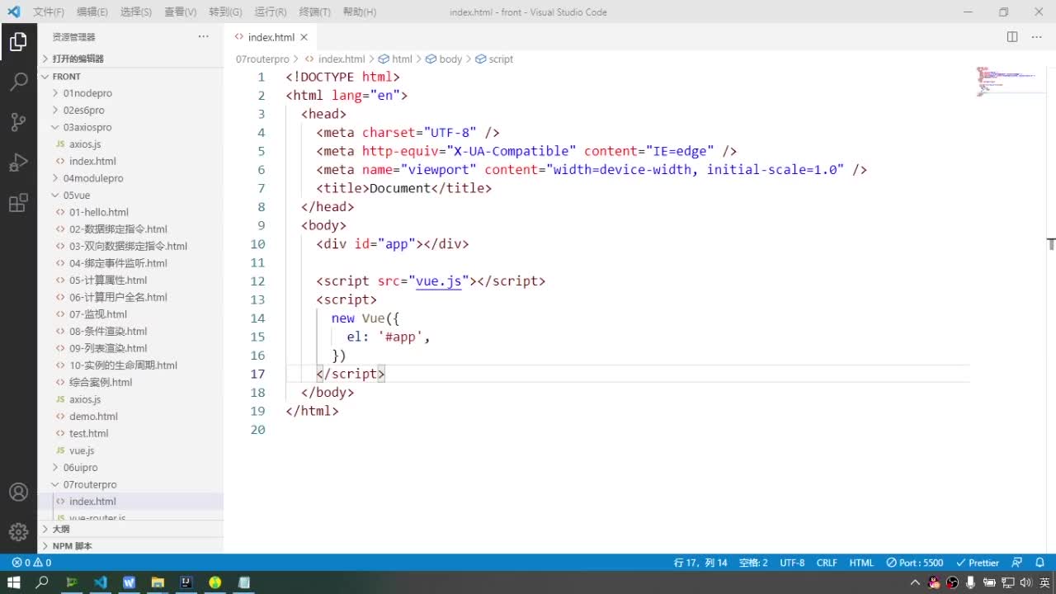Open 01-hello.html in the explorer
The height and width of the screenshot is (594, 1056).
pyautogui.click(x=132, y=212)
